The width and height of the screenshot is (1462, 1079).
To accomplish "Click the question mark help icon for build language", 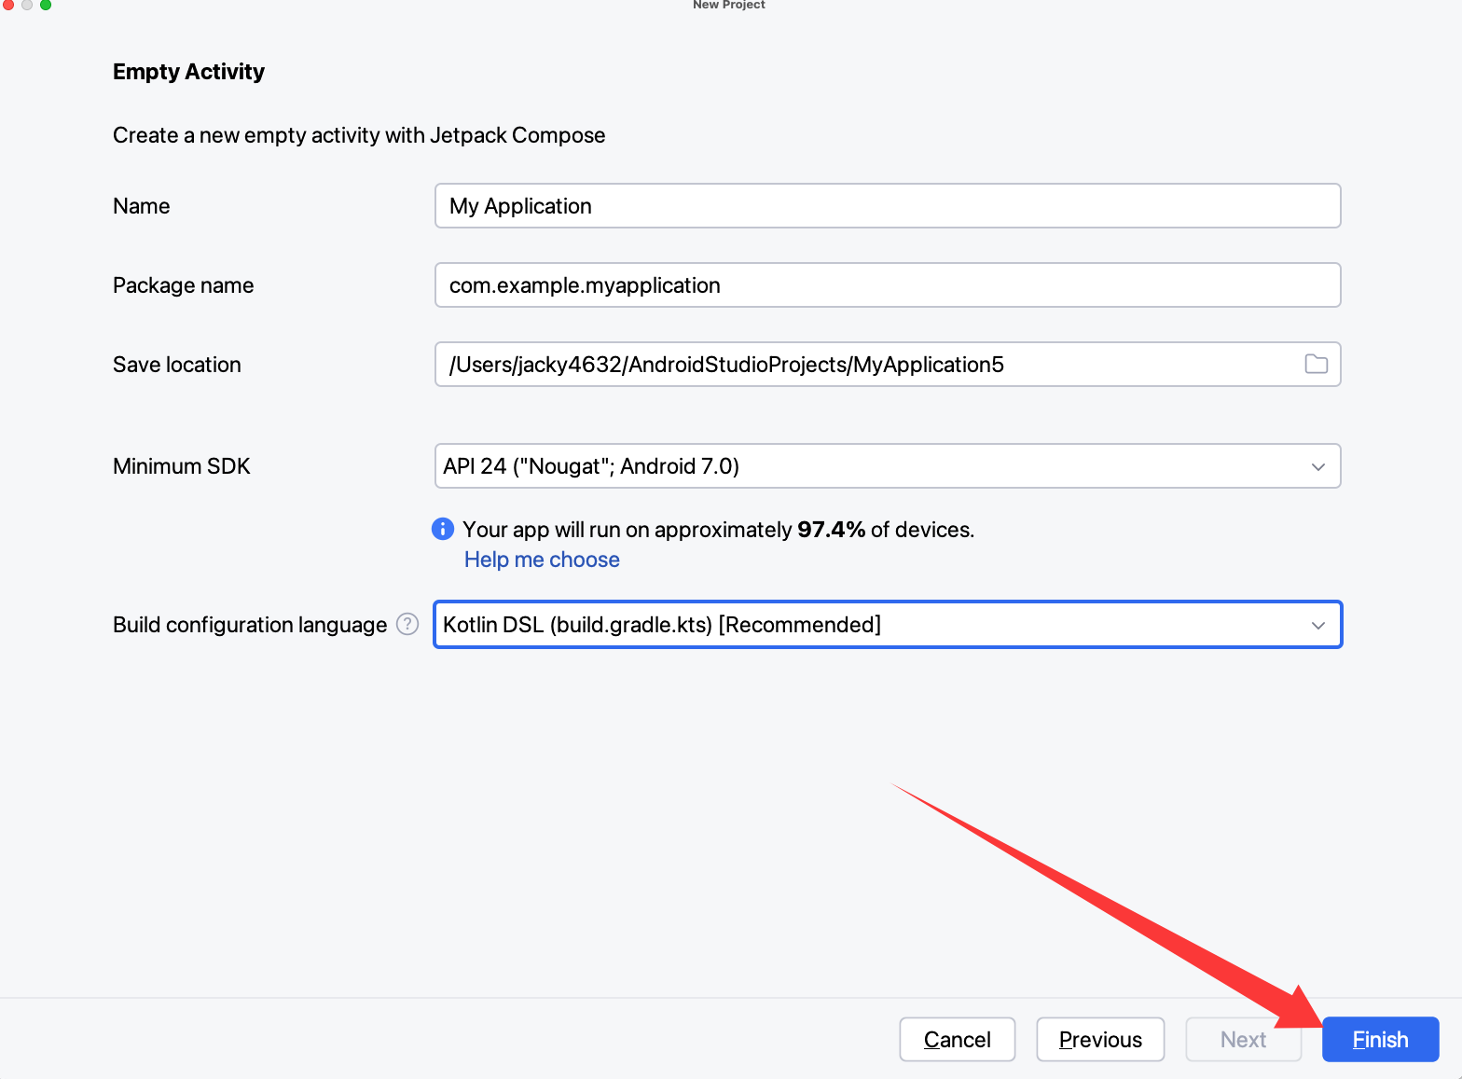I will (x=407, y=624).
